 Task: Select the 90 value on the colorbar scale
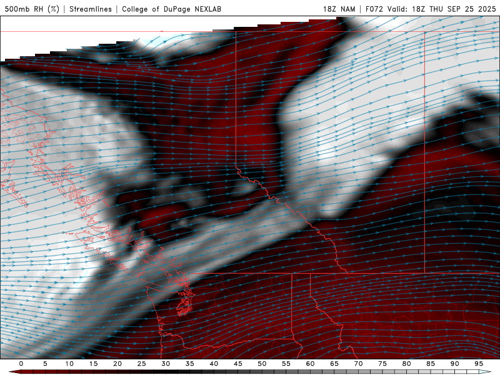click(455, 364)
